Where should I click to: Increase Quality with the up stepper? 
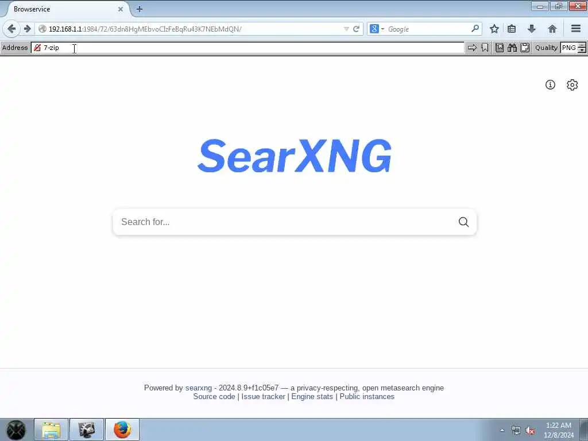click(582, 45)
